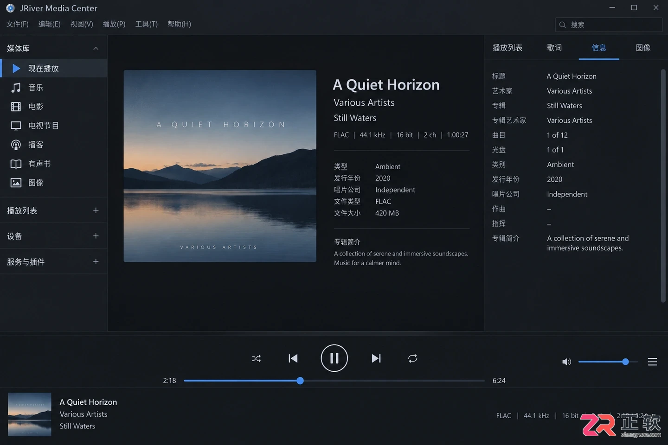Skip to the previous track
This screenshot has width=668, height=445.
[293, 358]
